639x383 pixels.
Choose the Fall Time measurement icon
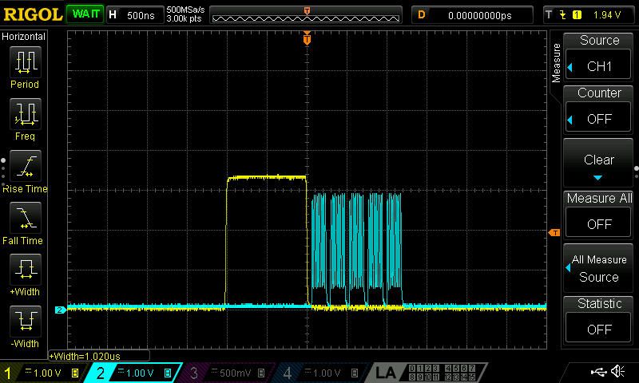point(26,217)
